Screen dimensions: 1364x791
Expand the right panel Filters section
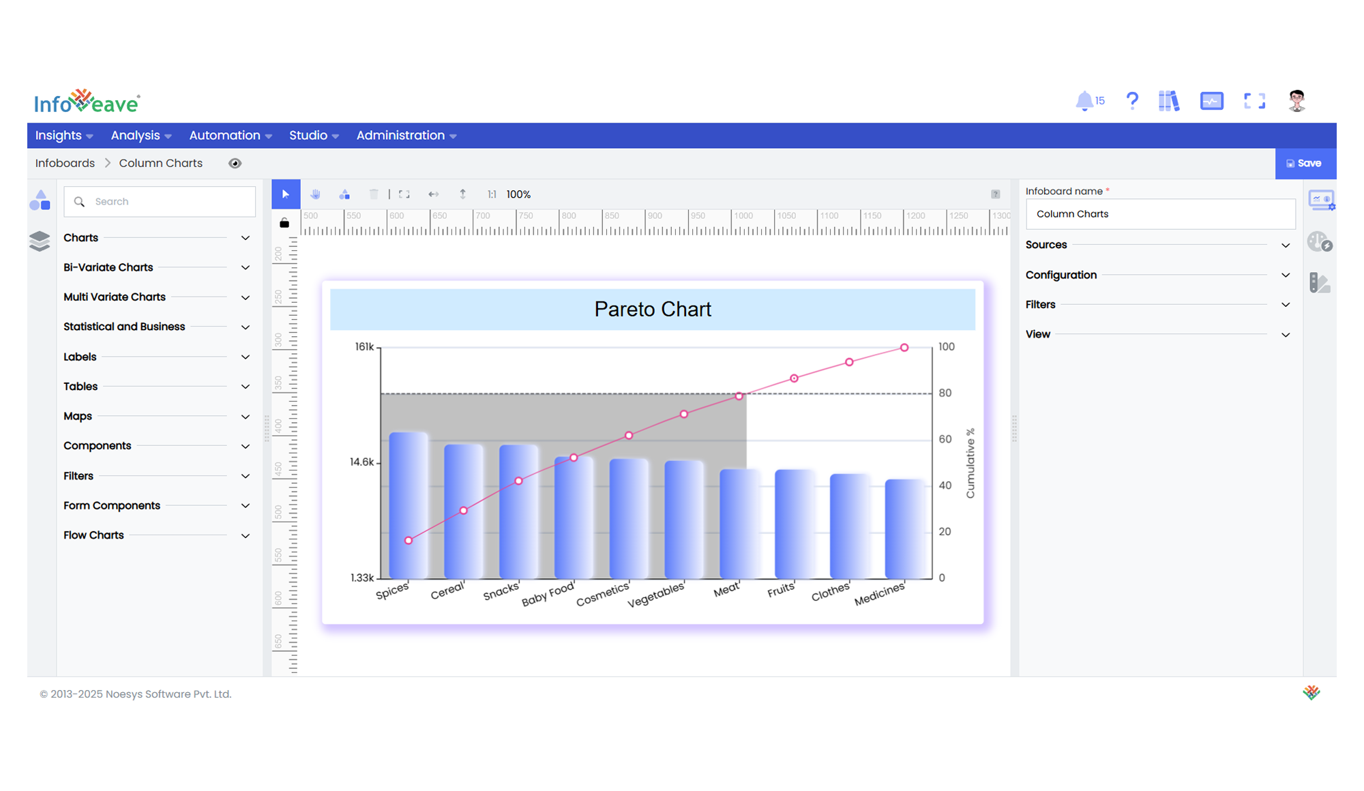[1159, 305]
